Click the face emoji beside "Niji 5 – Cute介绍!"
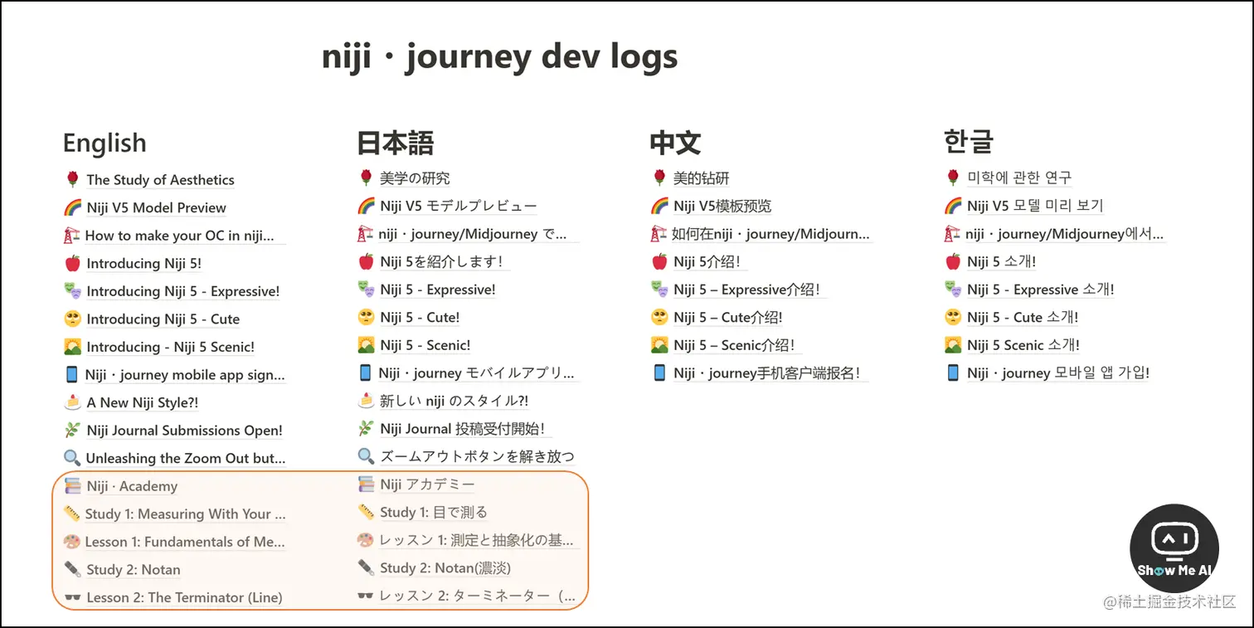The width and height of the screenshot is (1254, 628). (x=659, y=317)
